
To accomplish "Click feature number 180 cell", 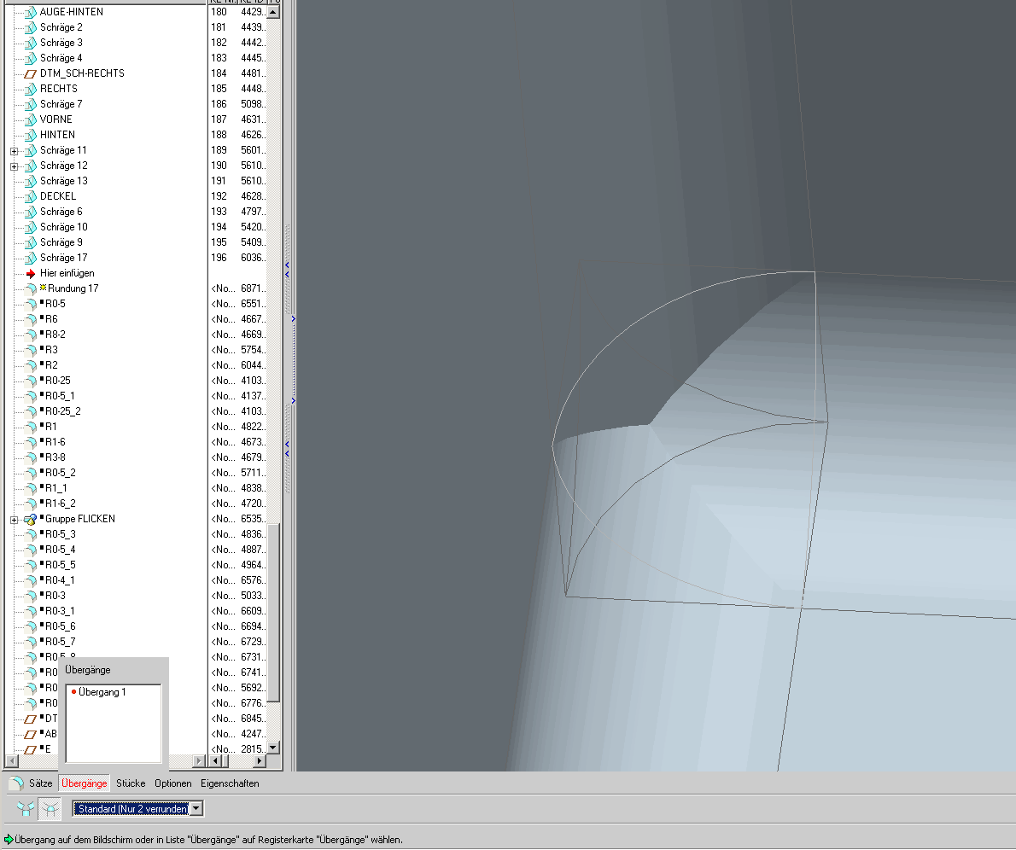I will [x=219, y=12].
